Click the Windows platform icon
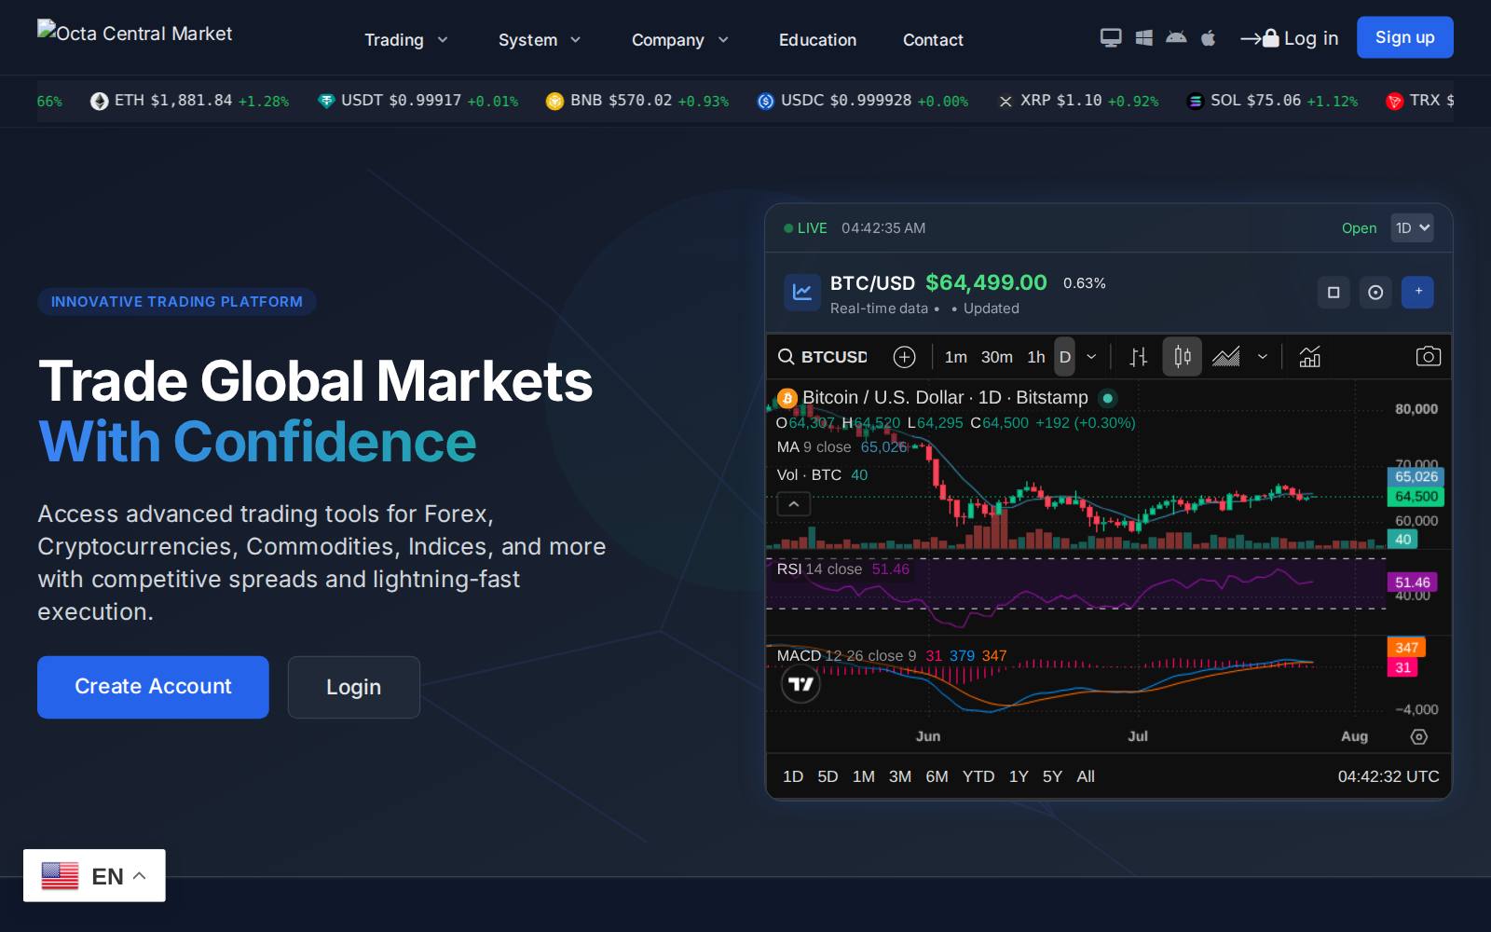The image size is (1491, 932). (1144, 38)
